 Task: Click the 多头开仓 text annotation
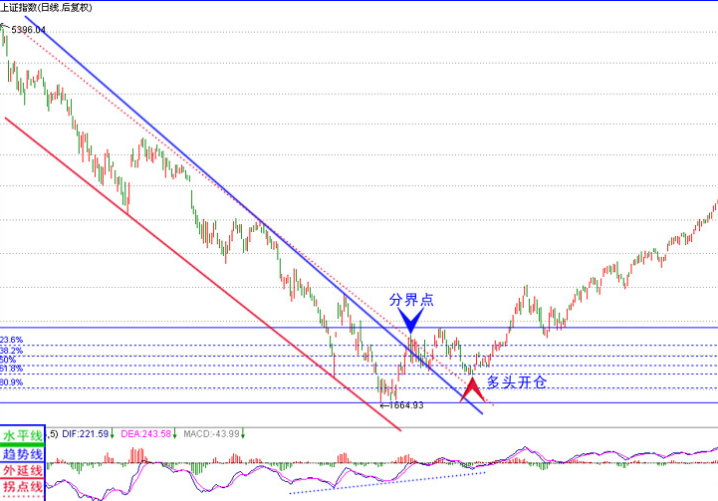[516, 381]
